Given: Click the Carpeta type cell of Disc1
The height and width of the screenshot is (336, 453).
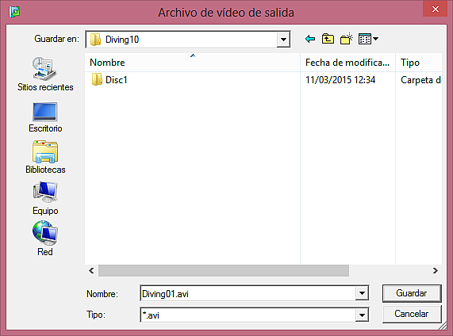Looking at the screenshot, I should coord(421,80).
